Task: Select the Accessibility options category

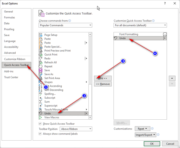Action: tap(11, 47)
